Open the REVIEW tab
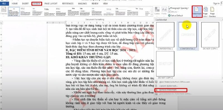The height and width of the screenshot is (110, 223). pyautogui.click(x=95, y=4)
